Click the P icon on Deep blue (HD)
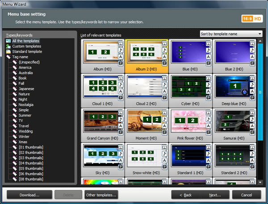268x204 pixels. (252, 98)
